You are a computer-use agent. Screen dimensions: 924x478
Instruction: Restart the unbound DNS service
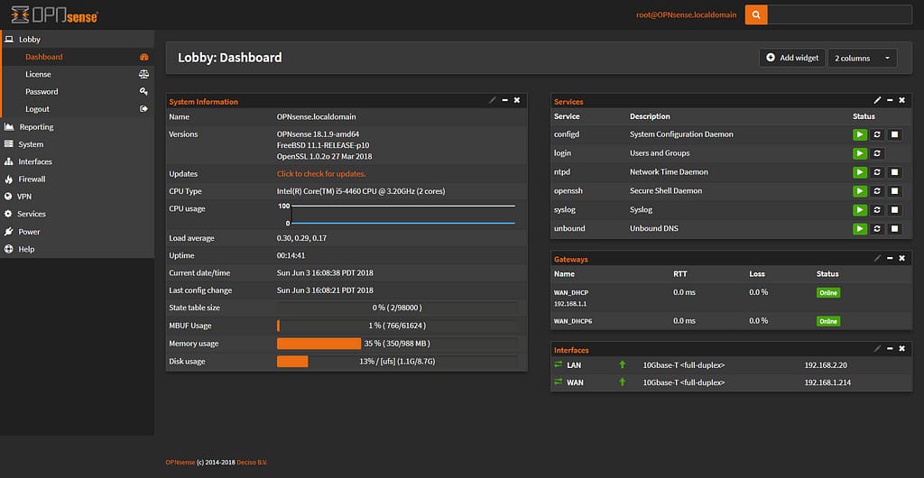pyautogui.click(x=877, y=229)
